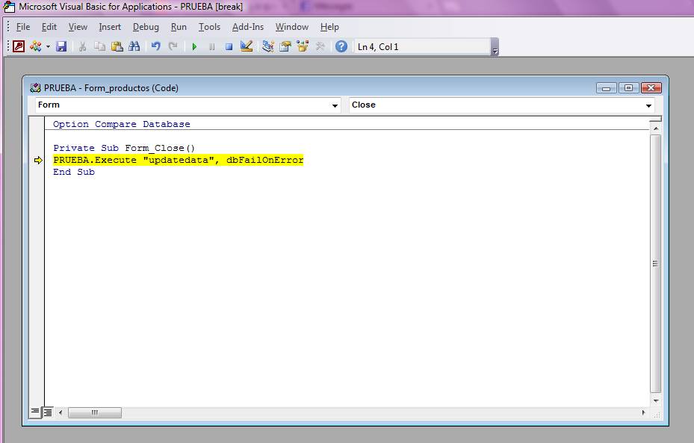Undo the last action with the Undo arrow
This screenshot has height=443, width=694.
point(155,46)
